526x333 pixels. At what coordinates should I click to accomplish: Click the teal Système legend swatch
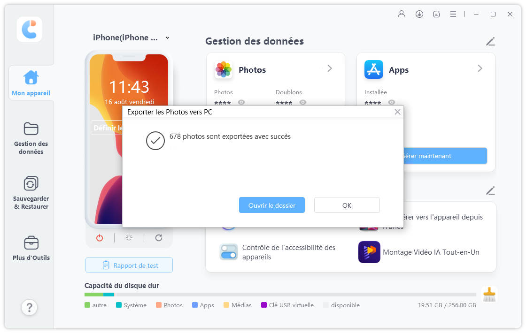119,305
